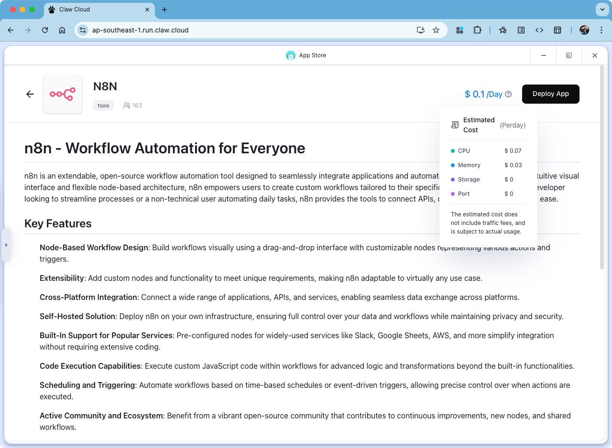Open the browser three-dot menu
The image size is (612, 448).
click(601, 30)
